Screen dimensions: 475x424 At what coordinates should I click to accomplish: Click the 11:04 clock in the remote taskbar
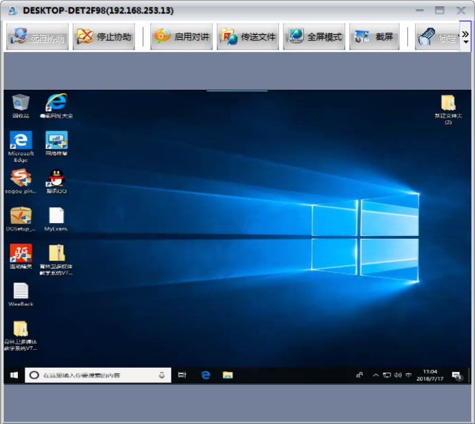pos(430,375)
